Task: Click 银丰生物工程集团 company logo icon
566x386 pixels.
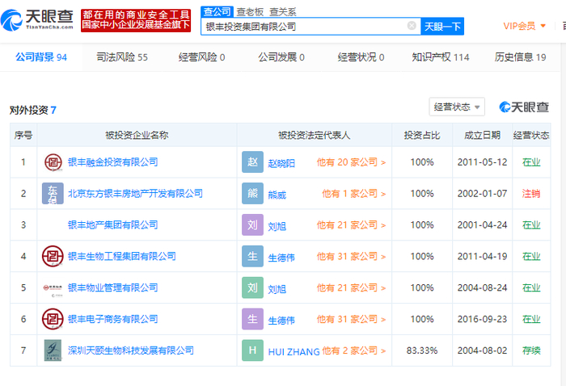Action: [x=53, y=256]
